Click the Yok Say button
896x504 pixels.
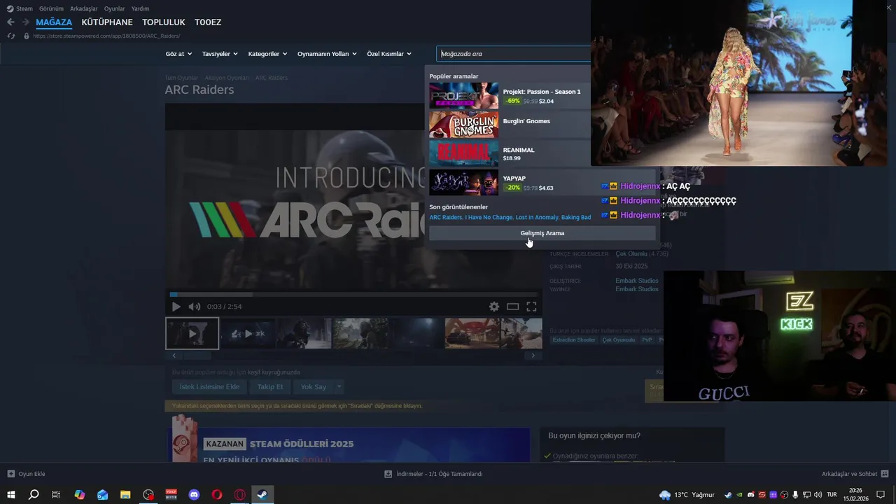click(x=314, y=386)
